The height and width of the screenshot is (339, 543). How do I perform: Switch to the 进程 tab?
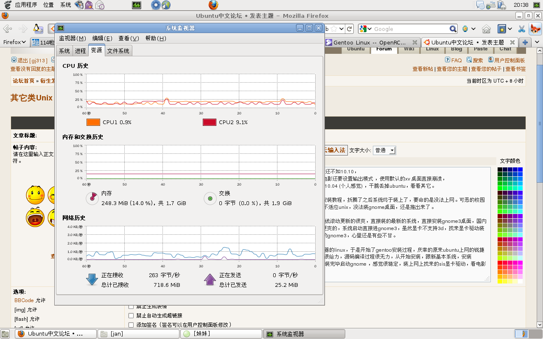coord(81,51)
